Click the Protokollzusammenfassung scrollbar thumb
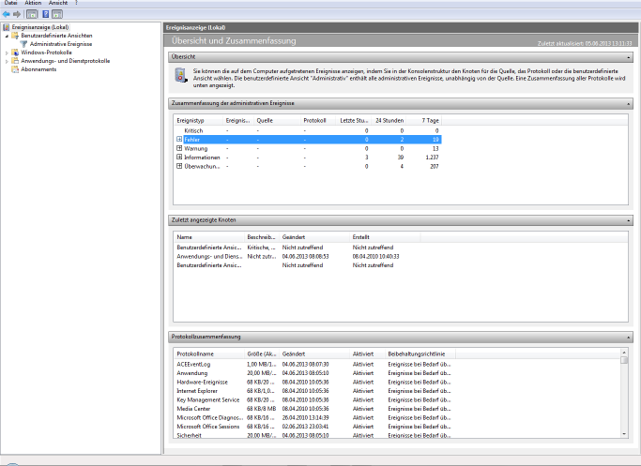The height and width of the screenshot is (466, 641). click(x=624, y=360)
